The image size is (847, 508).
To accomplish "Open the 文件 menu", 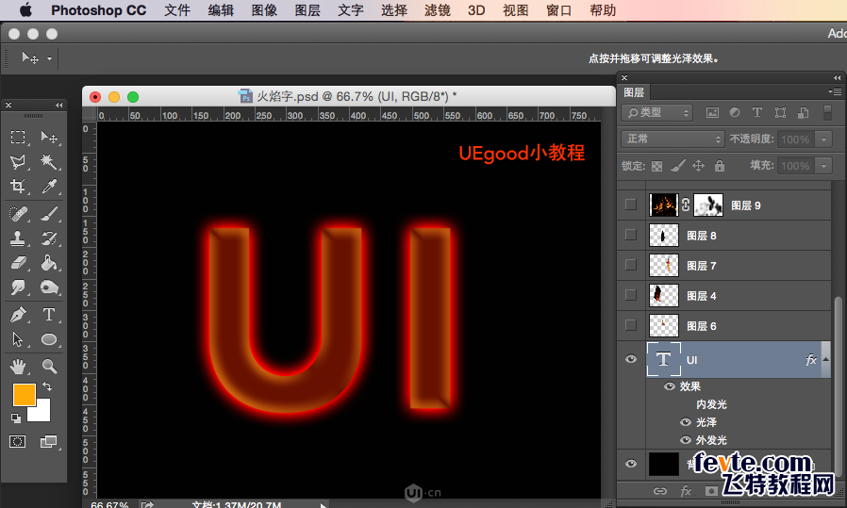I will click(x=177, y=10).
